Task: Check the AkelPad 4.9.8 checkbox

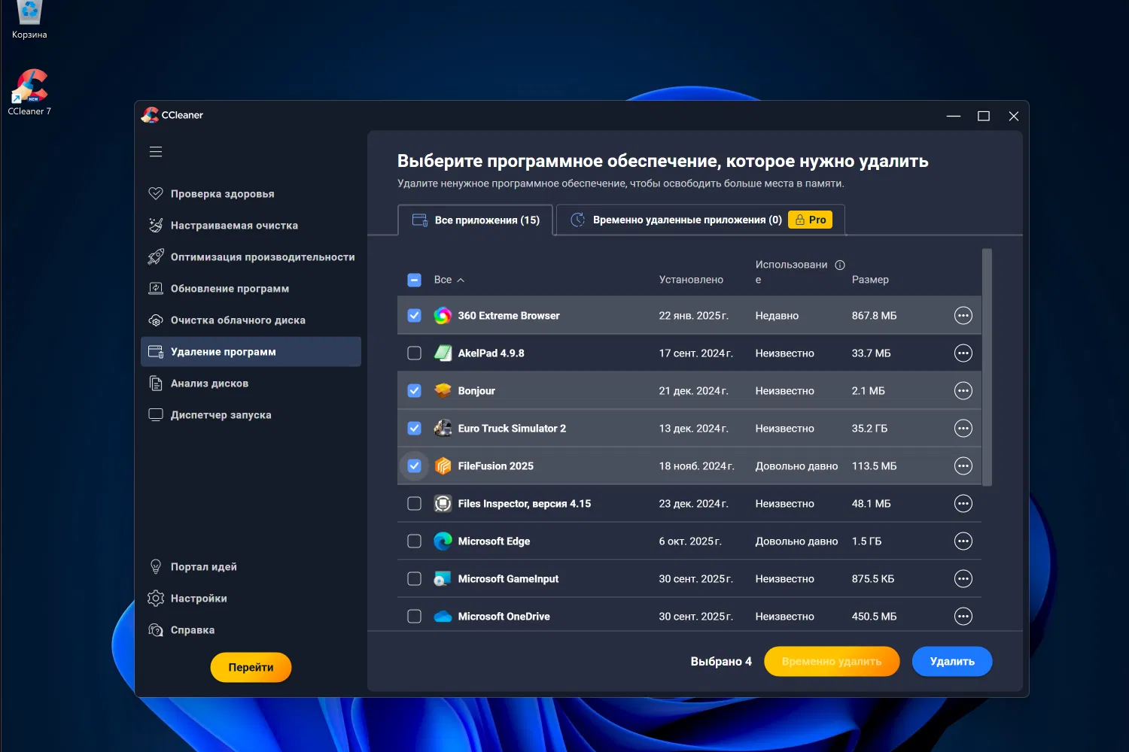Action: click(414, 353)
